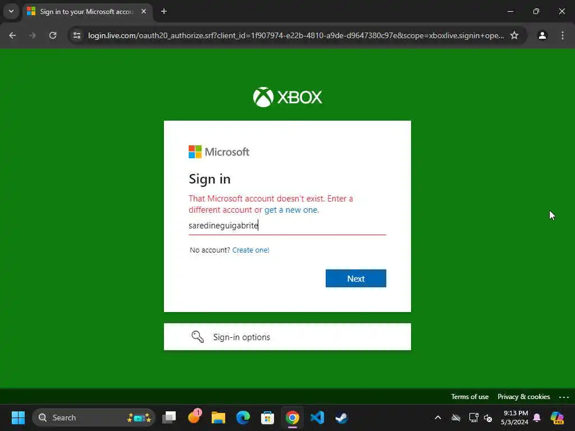The width and height of the screenshot is (575, 431).
Task: Open Chrome's three-dot menu
Action: [563, 35]
